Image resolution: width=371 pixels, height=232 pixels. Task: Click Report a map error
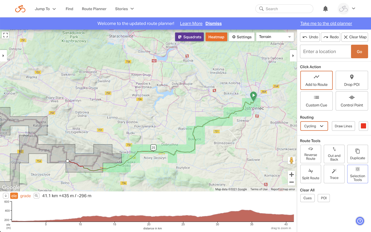click(x=283, y=189)
